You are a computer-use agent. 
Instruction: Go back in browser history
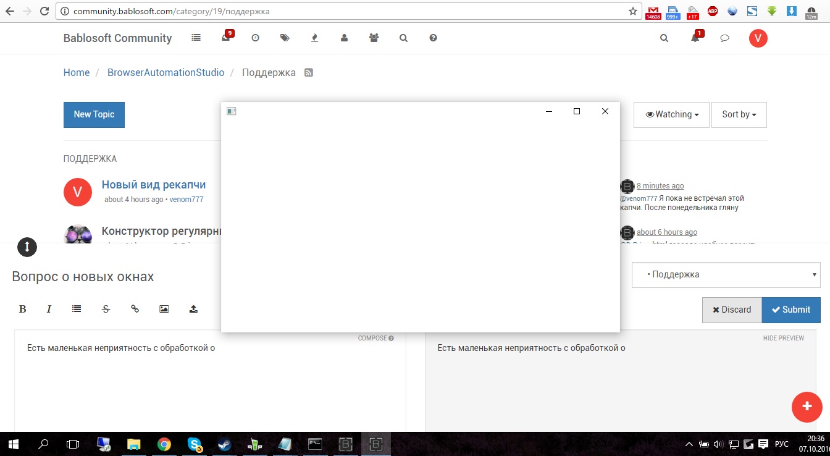pyautogui.click(x=9, y=11)
